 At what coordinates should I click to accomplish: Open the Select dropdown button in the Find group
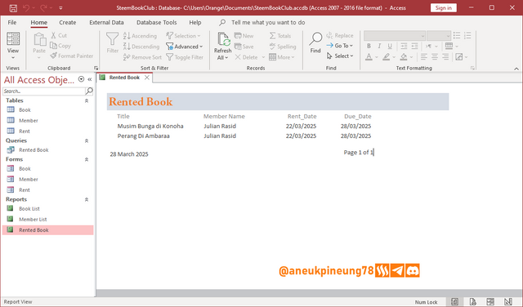tap(340, 56)
